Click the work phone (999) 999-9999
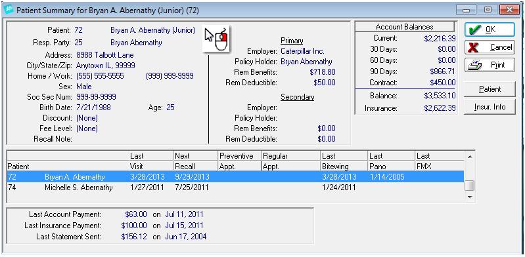The height and width of the screenshot is (257, 525). (x=170, y=76)
